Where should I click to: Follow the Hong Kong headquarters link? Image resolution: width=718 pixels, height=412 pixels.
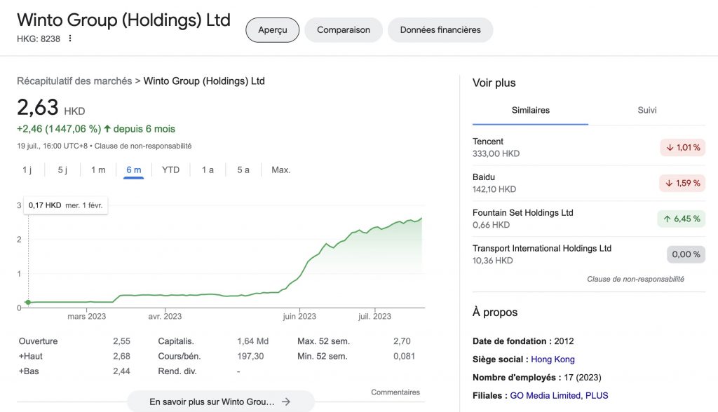553,359
